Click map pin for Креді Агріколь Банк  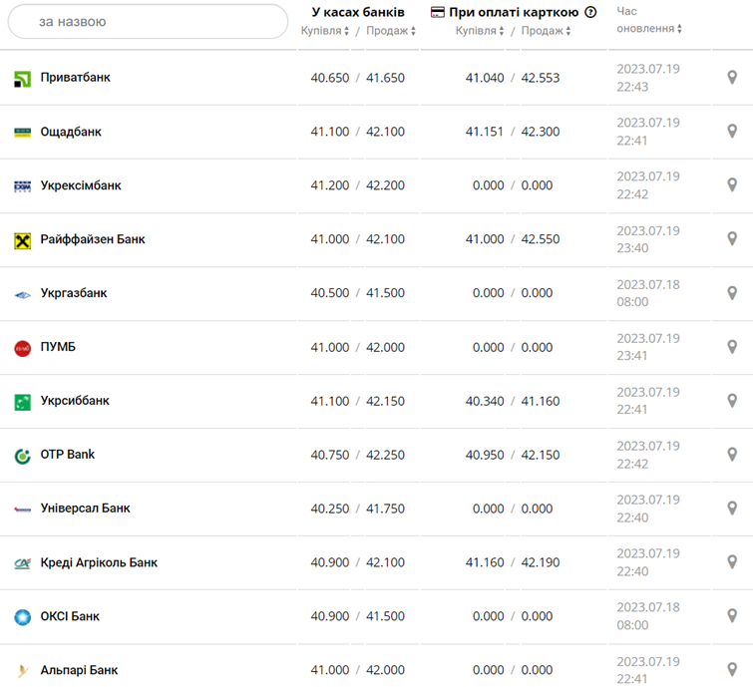732,562
